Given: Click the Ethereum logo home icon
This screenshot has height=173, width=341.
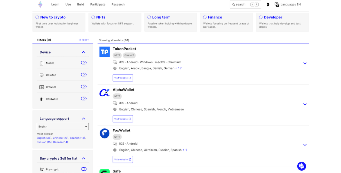Looking at the screenshot, I should pos(40,4).
